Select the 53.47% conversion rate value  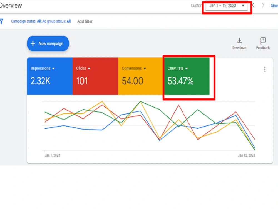180,81
